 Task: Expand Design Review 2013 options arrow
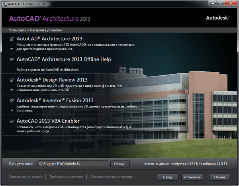12,91
